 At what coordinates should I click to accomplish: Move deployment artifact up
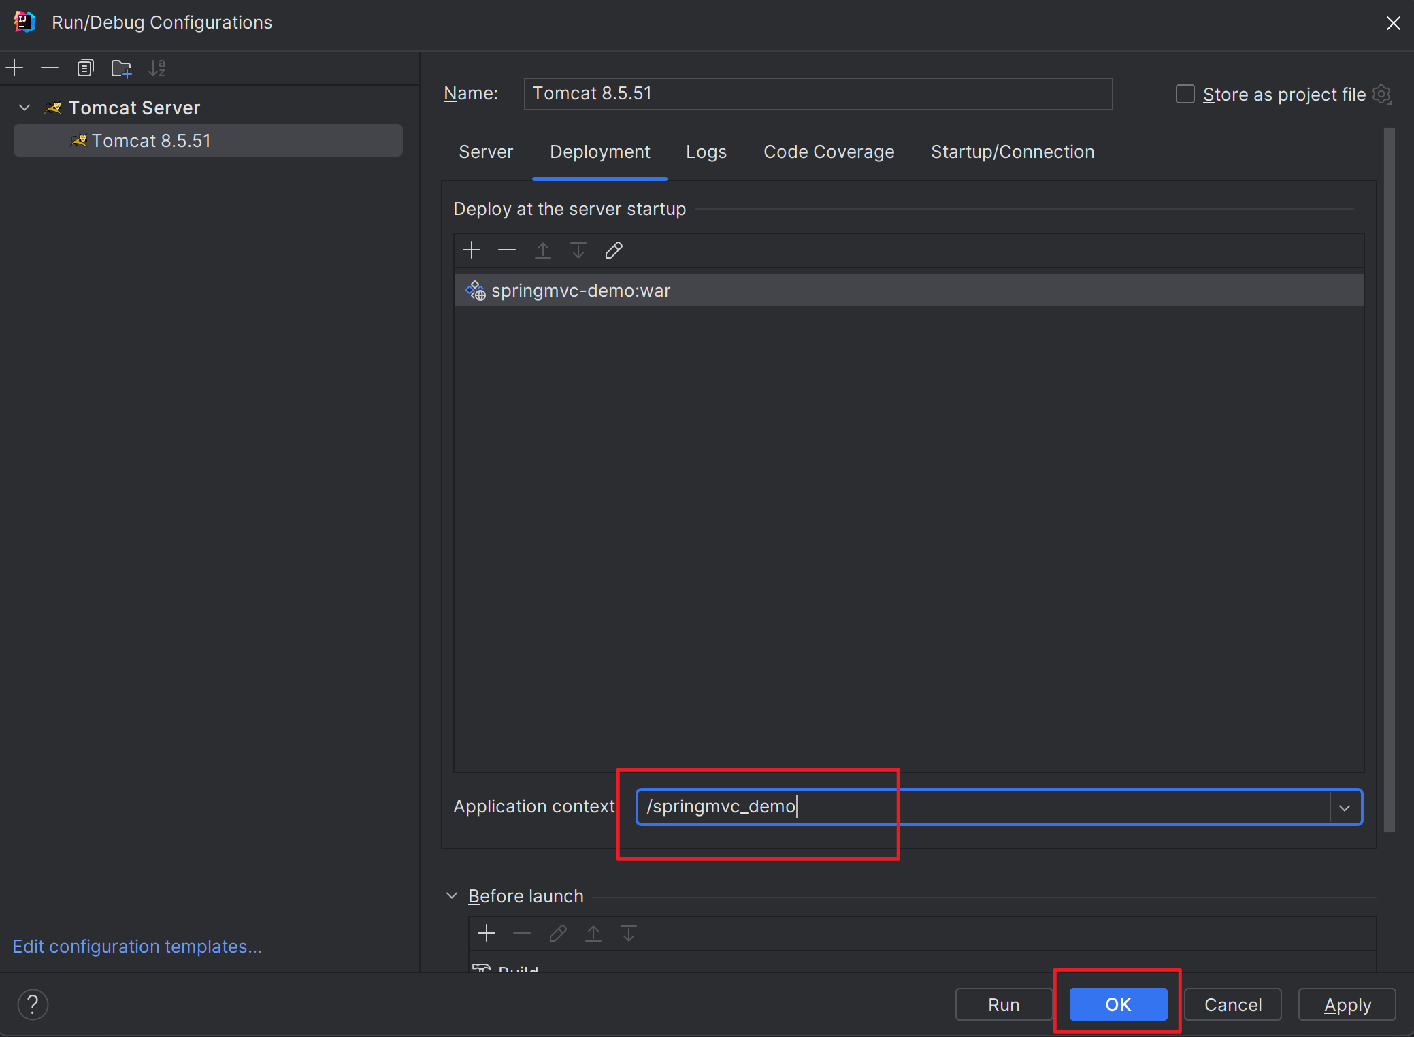542,250
